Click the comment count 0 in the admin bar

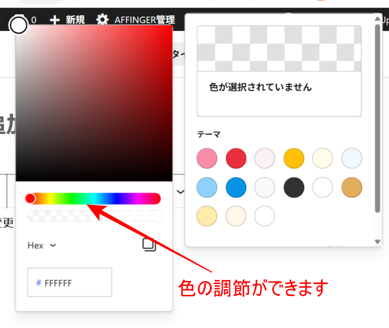coord(34,20)
